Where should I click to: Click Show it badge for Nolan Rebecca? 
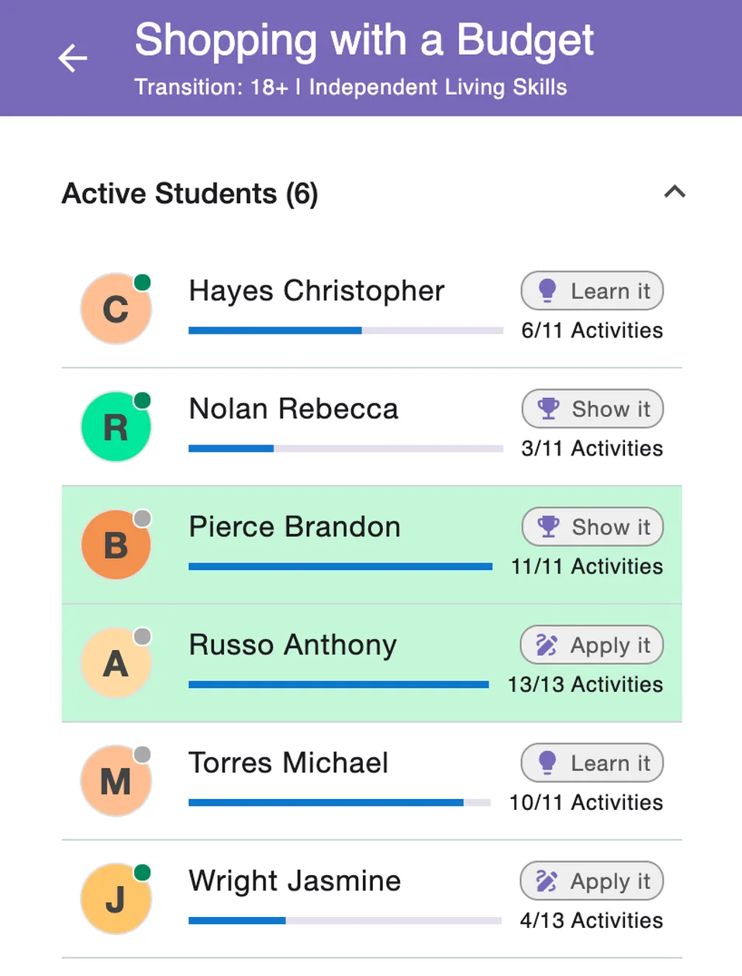592,409
